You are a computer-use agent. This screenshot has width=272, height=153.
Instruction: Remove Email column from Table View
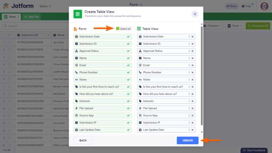[193, 65]
